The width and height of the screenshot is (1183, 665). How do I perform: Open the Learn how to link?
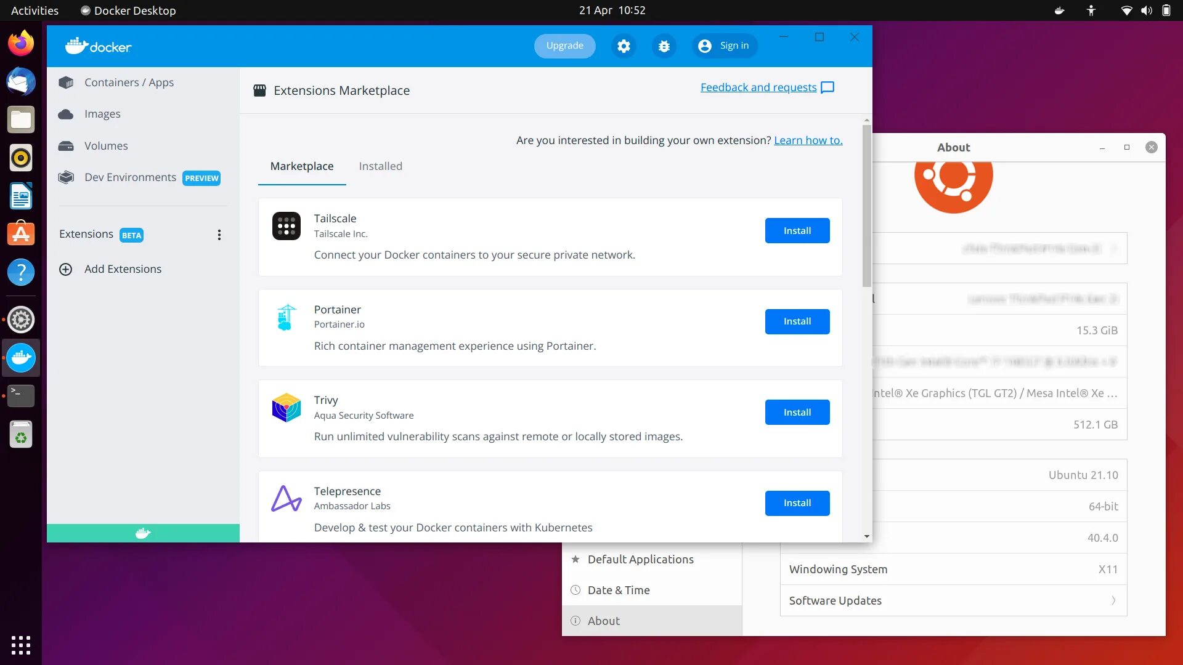pos(808,140)
